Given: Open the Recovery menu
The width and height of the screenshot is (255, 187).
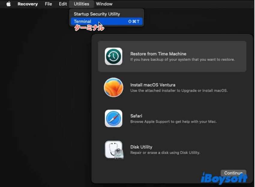Looking at the screenshot, I should 28,4.
